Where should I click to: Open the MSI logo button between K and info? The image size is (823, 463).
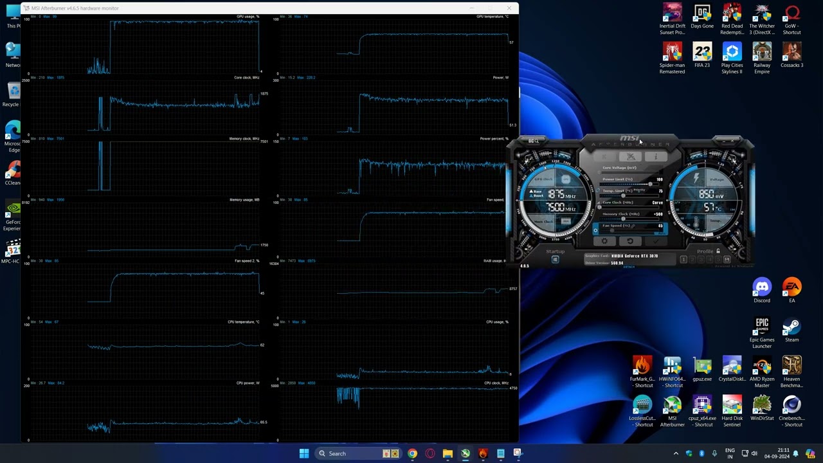pyautogui.click(x=631, y=157)
